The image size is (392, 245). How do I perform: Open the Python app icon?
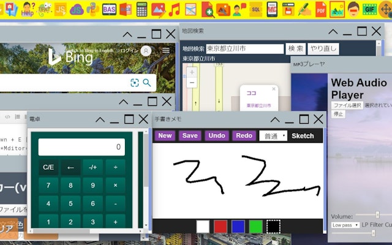tap(93, 9)
